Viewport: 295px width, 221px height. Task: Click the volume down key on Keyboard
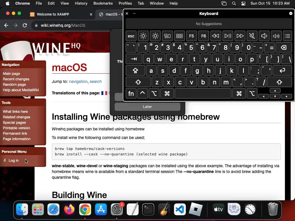point(264,36)
